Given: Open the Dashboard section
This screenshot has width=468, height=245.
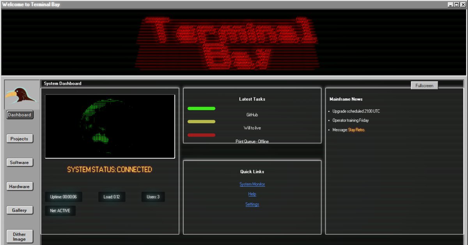Looking at the screenshot, I should click(19, 115).
